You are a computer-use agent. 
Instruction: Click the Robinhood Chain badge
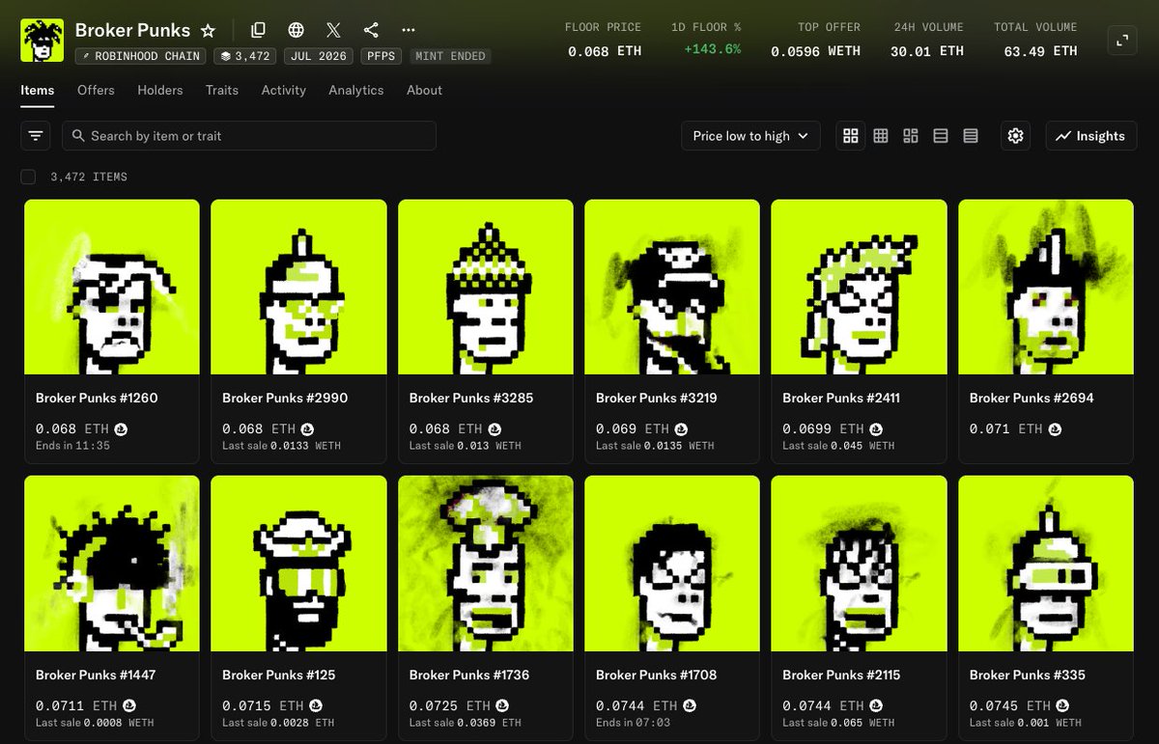click(140, 56)
